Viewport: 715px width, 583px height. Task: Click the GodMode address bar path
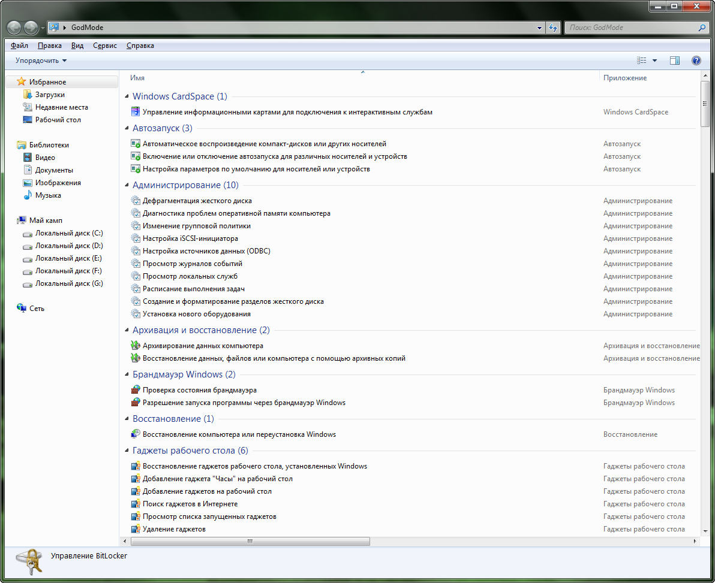tap(87, 28)
